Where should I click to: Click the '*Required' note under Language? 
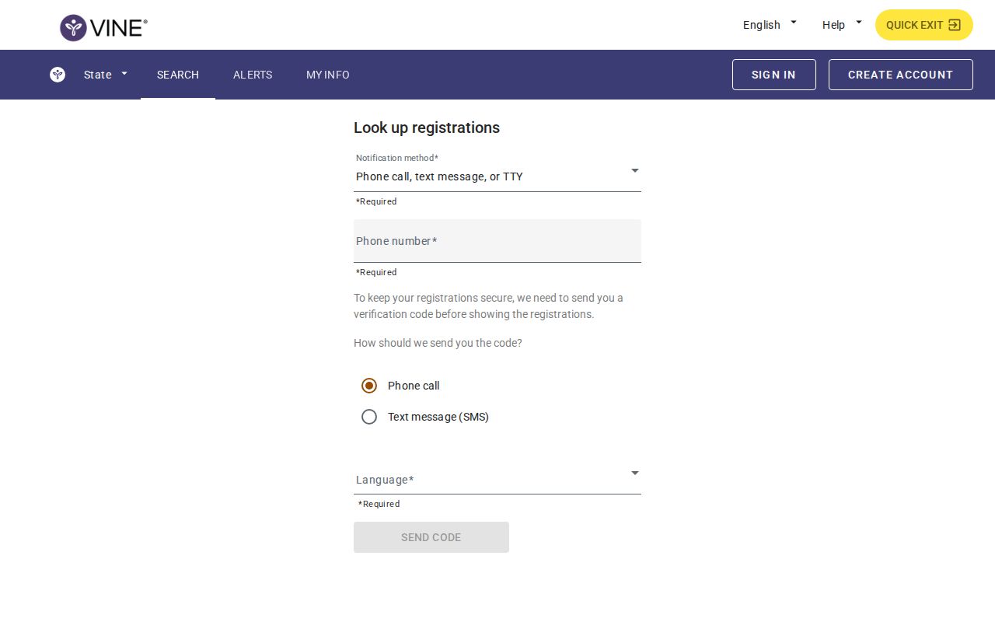(379, 504)
